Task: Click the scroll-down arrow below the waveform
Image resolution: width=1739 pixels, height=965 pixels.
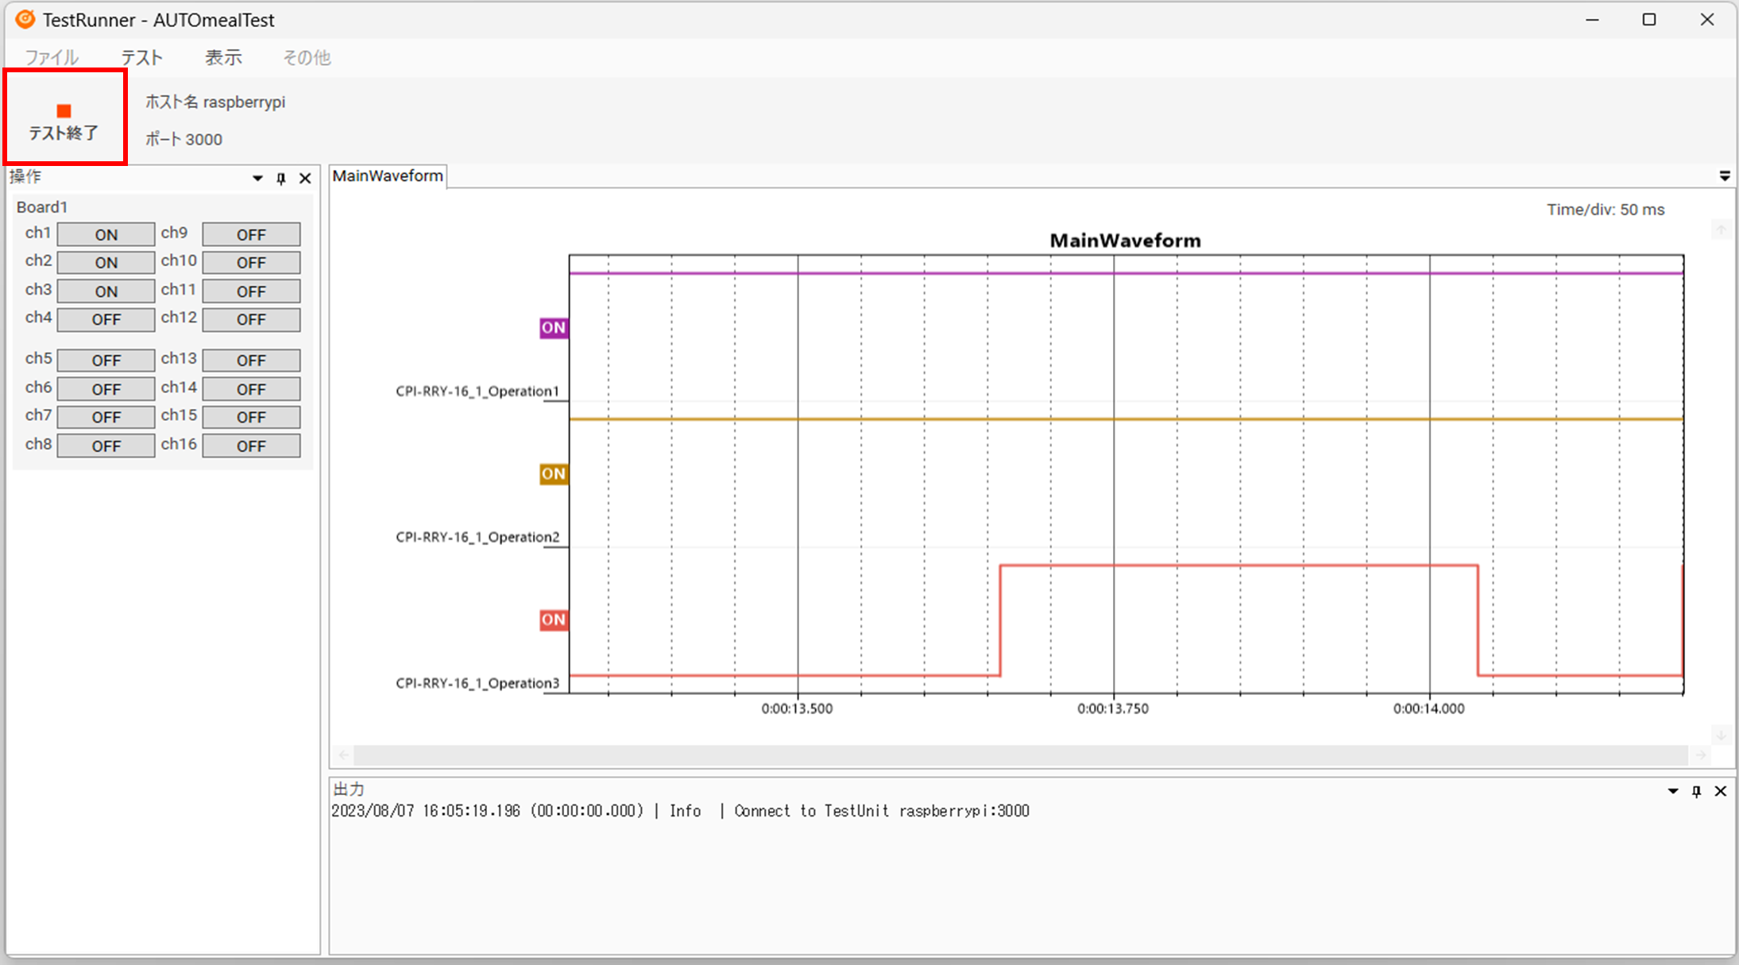Action: pyautogui.click(x=1721, y=735)
